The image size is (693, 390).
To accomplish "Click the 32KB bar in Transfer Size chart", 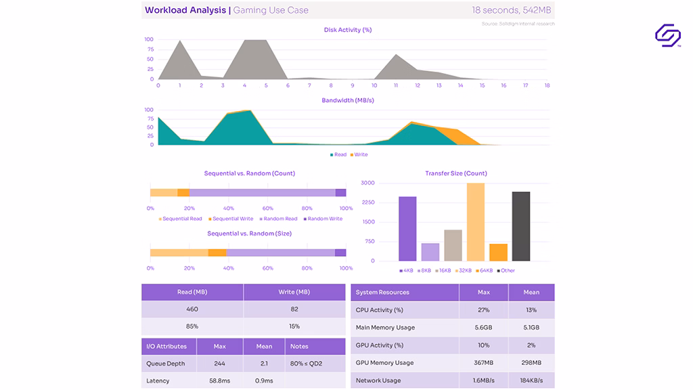I will click(x=476, y=222).
